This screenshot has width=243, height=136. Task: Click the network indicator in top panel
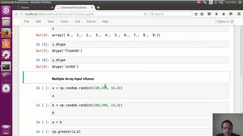pos(205,2)
